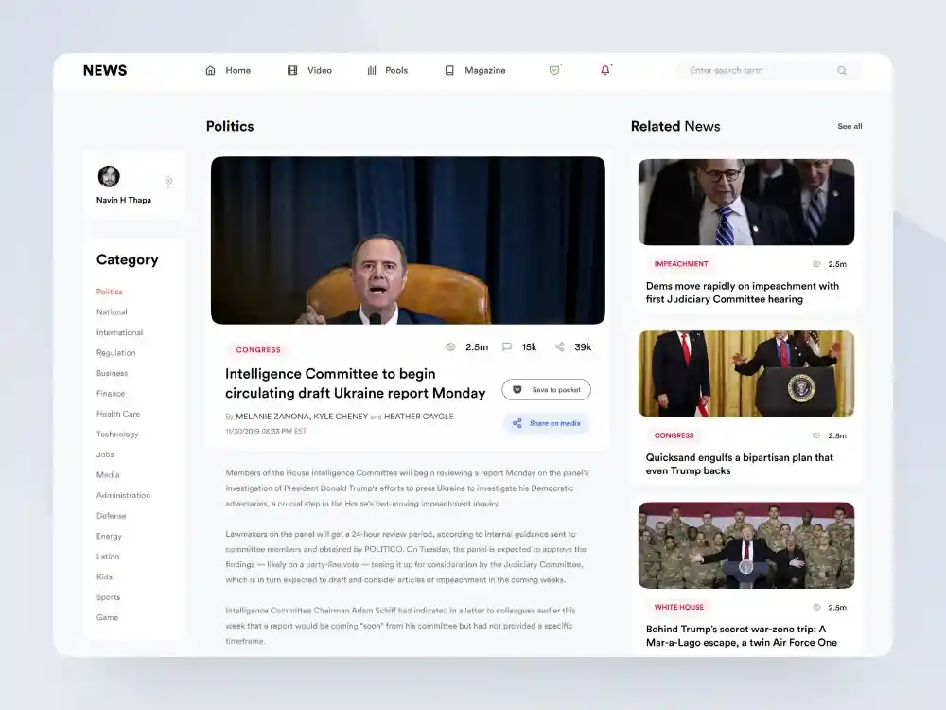Image resolution: width=946 pixels, height=710 pixels.
Task: Choose Health Care from category list
Action: pyautogui.click(x=117, y=414)
